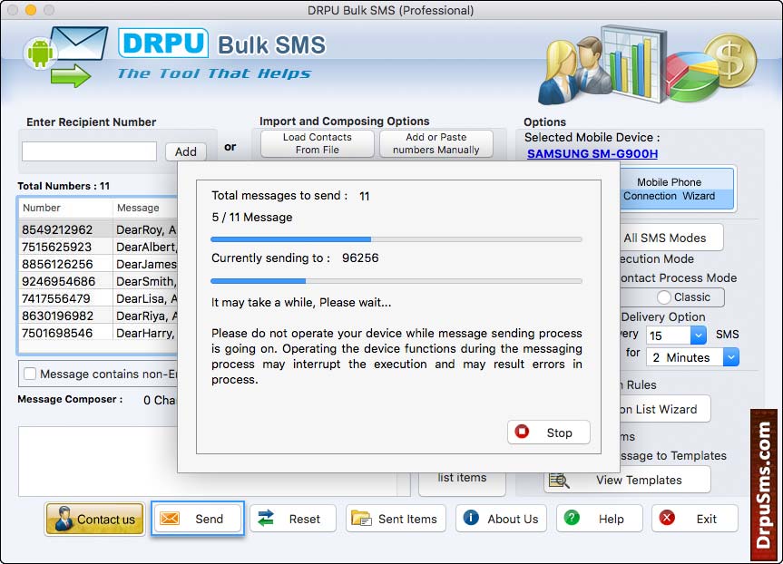Click the person icon on Contact us
Image resolution: width=783 pixels, height=564 pixels.
coord(64,519)
